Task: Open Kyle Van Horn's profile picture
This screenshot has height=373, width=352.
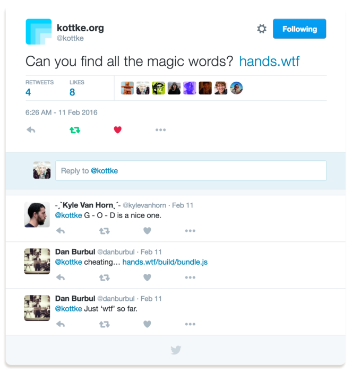Action: [37, 214]
